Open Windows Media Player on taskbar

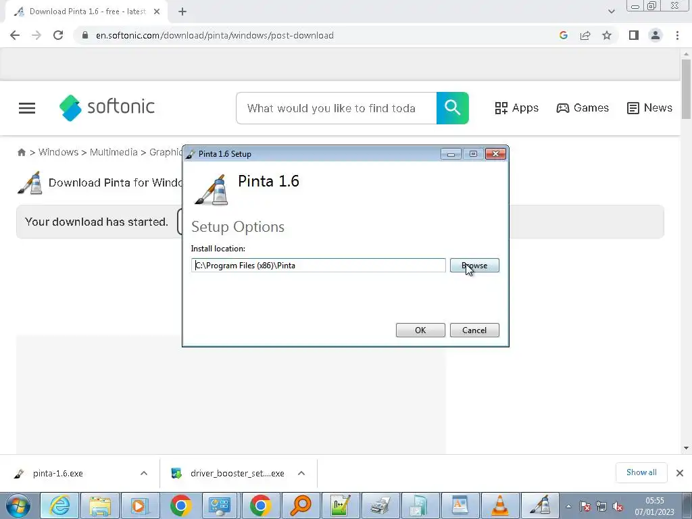click(140, 505)
